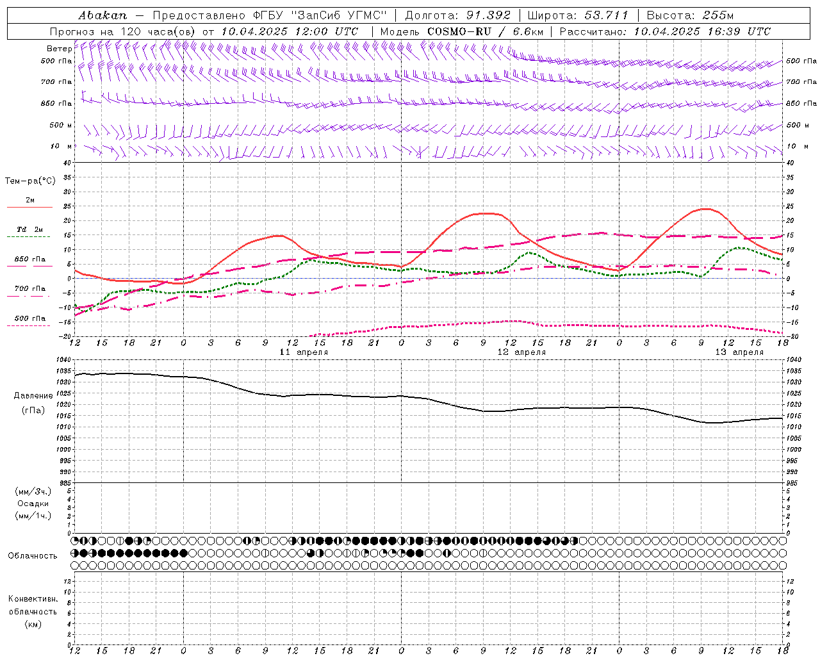Click the 'Тем-ра(°C)' temperature panel label
820x656 pixels.
30,181
